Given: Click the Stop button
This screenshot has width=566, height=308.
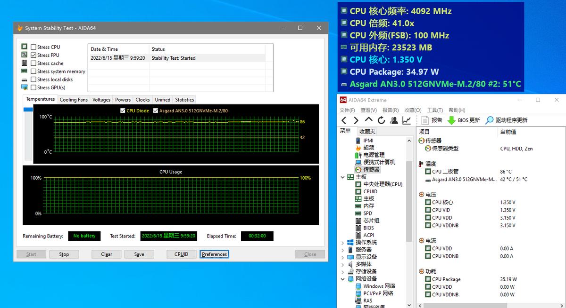Looking at the screenshot, I should [x=64, y=254].
